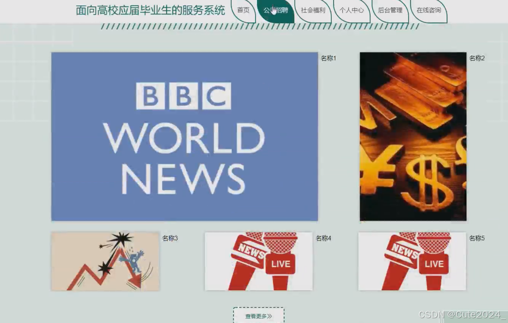Open the News Live thumbnail beside 名称4
Viewport: 508px width, 323px height.
point(259,261)
